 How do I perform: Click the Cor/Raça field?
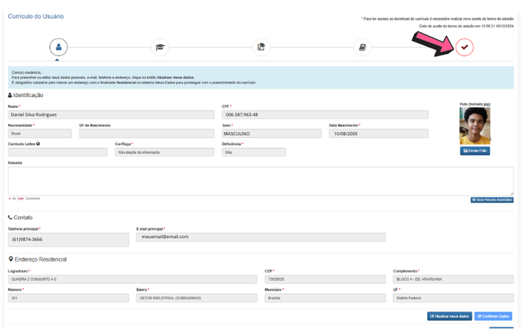point(164,152)
